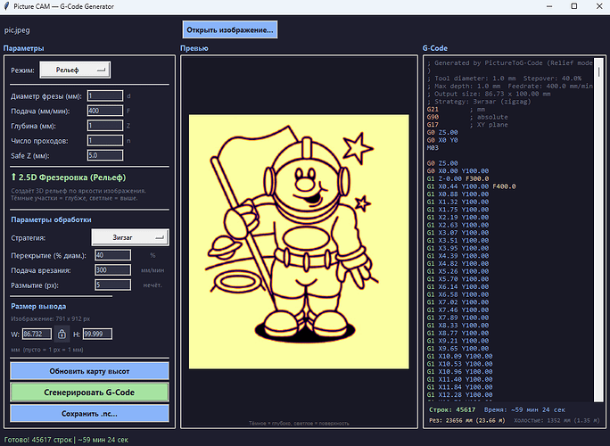This screenshot has height=446, width=610.
Task: Edit the Safe Z (мм) field
Action: tap(104, 155)
